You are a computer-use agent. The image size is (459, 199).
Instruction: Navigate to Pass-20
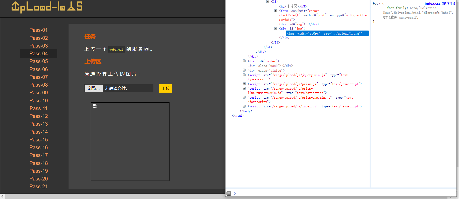(39, 179)
